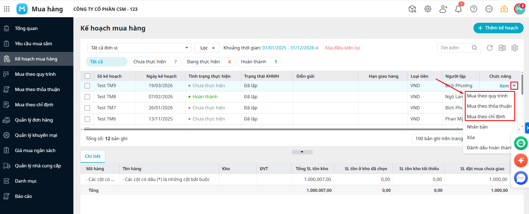529x214 pixels.
Task: Click the add user icon
Action: pyautogui.click(x=443, y=9)
